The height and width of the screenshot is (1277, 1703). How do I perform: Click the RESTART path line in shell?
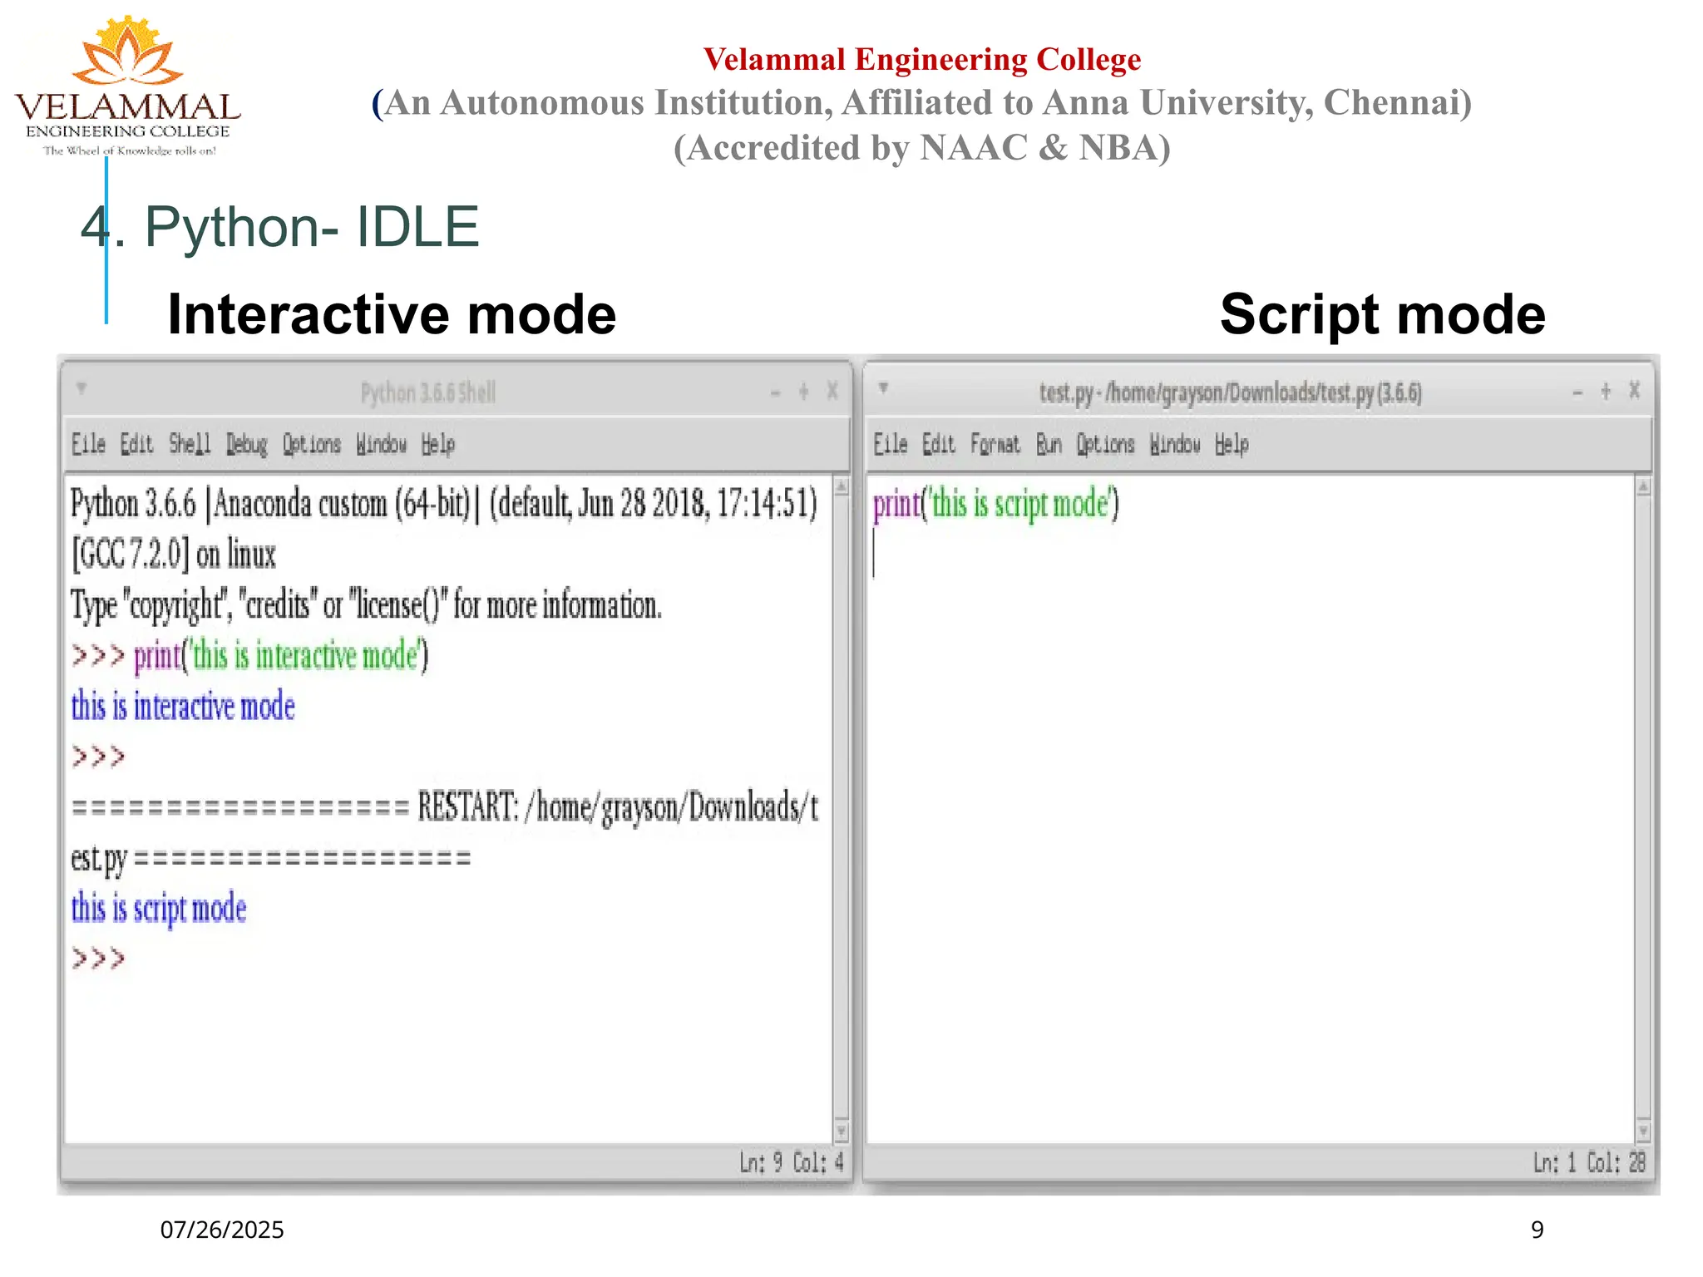point(445,808)
